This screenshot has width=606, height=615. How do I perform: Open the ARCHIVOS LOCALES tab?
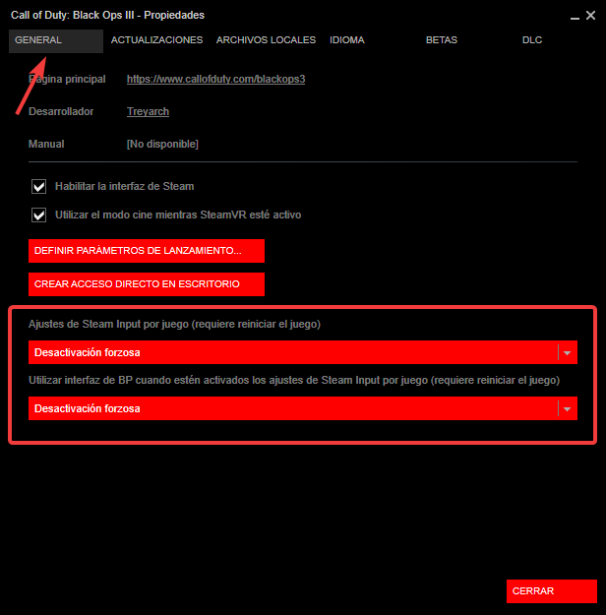266,40
